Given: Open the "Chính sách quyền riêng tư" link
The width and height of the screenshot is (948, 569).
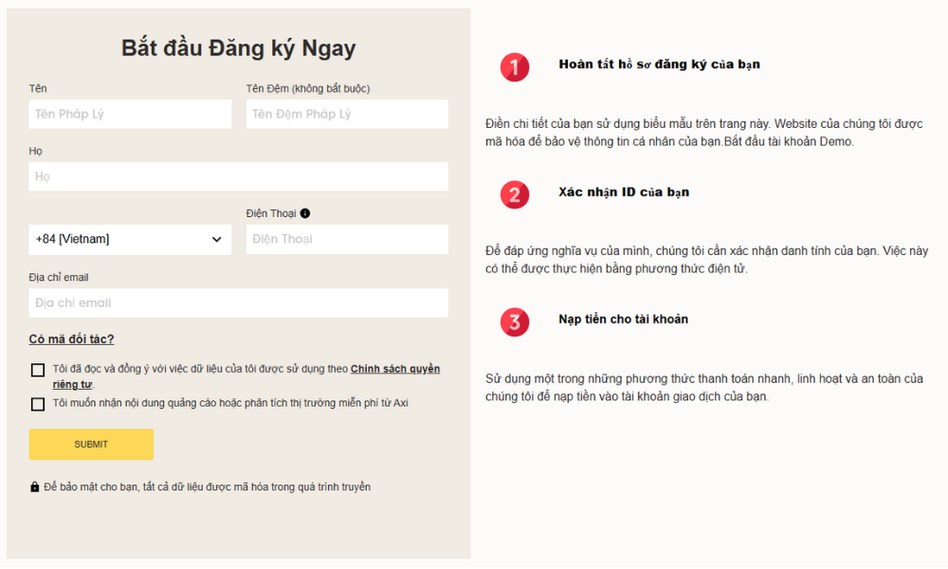Looking at the screenshot, I should (394, 369).
